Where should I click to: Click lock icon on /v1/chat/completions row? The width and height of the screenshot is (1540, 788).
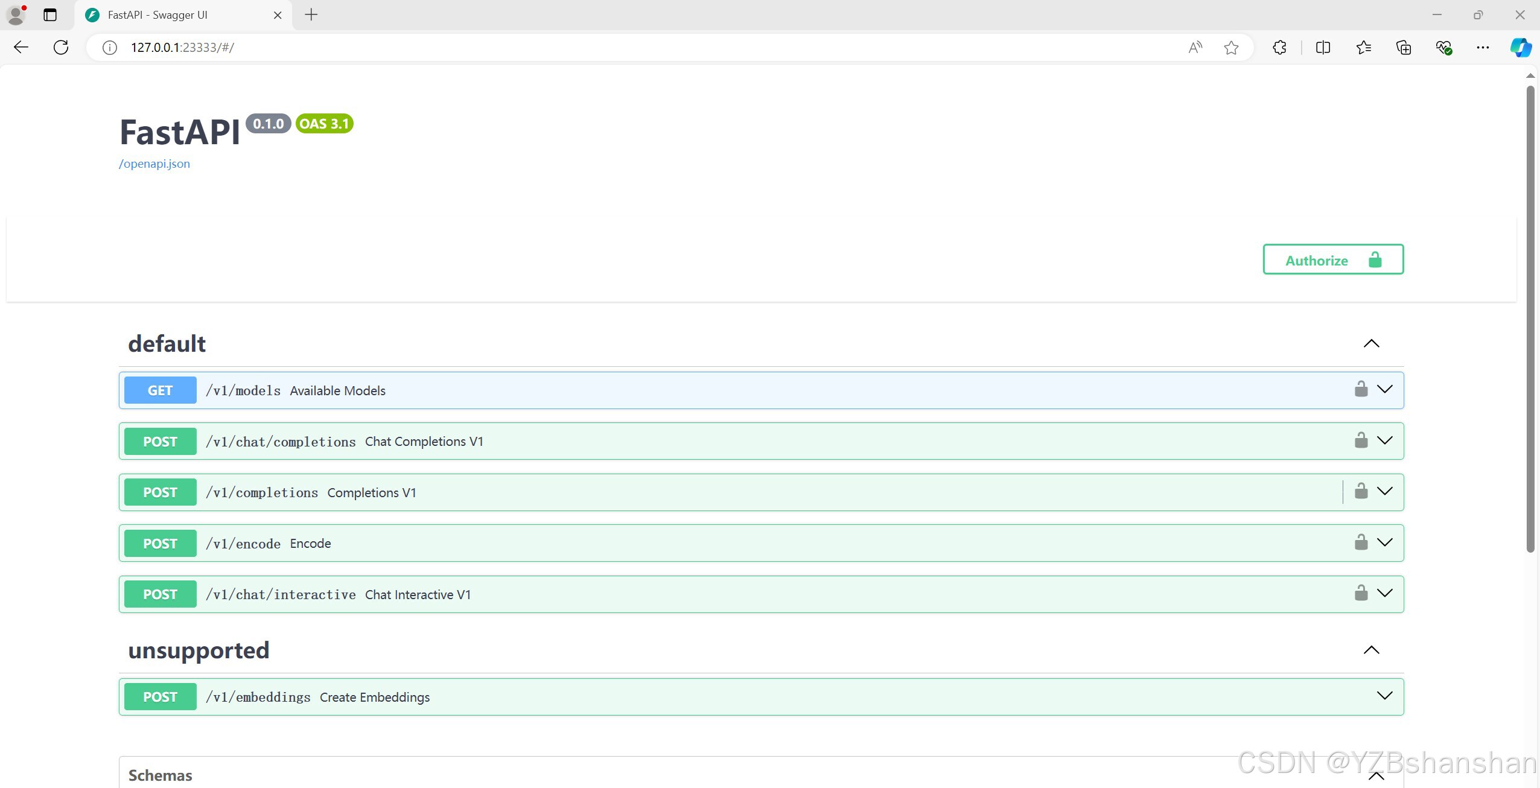[1361, 440]
